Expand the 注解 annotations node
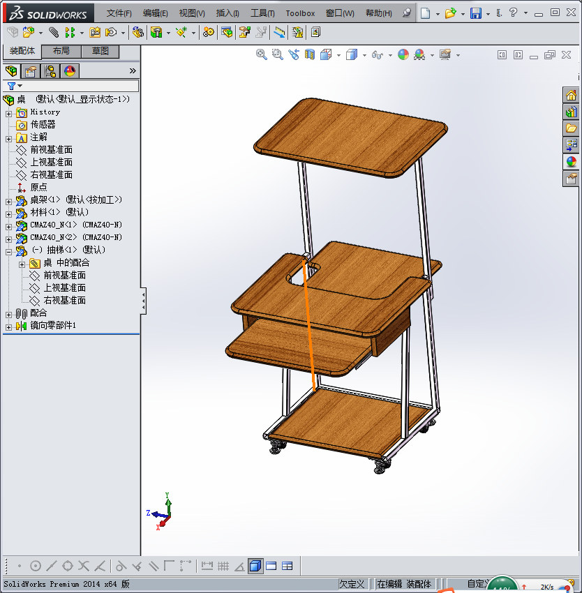The width and height of the screenshot is (582, 593). (x=8, y=139)
